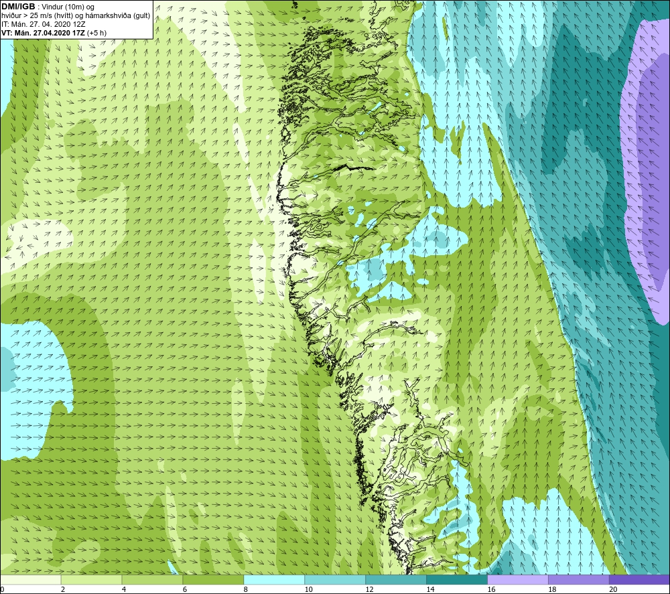Click the scale label '10'

(308, 590)
